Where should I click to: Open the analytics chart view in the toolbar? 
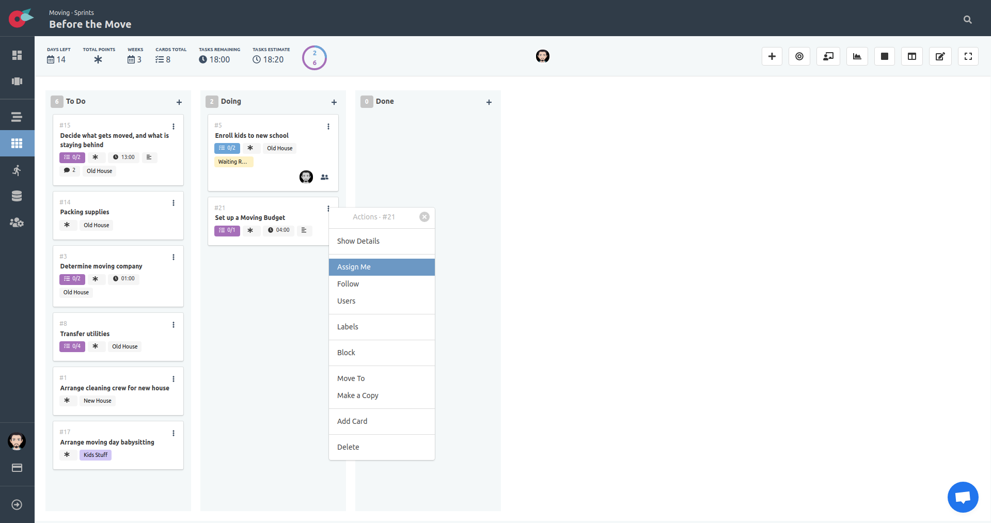(x=857, y=56)
